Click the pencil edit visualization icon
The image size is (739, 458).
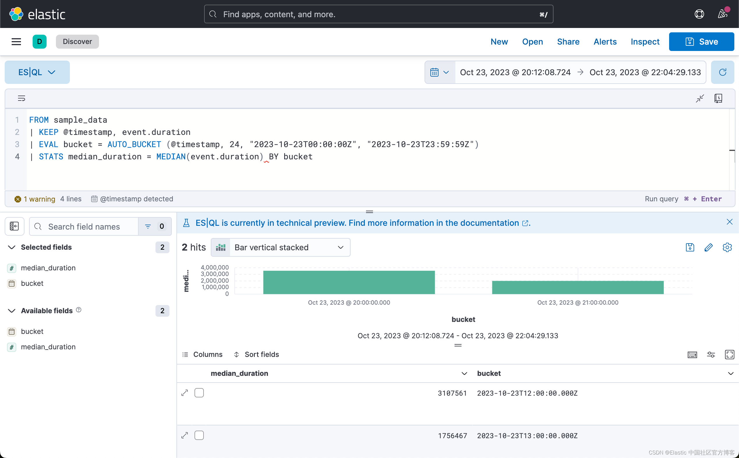(x=708, y=247)
